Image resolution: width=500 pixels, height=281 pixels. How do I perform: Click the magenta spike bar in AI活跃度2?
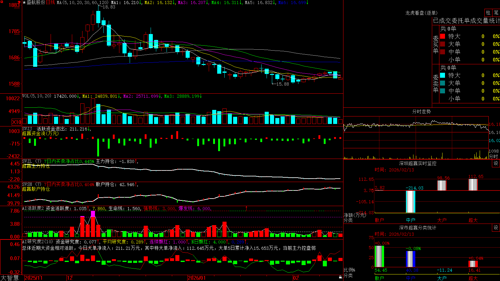[93, 214]
